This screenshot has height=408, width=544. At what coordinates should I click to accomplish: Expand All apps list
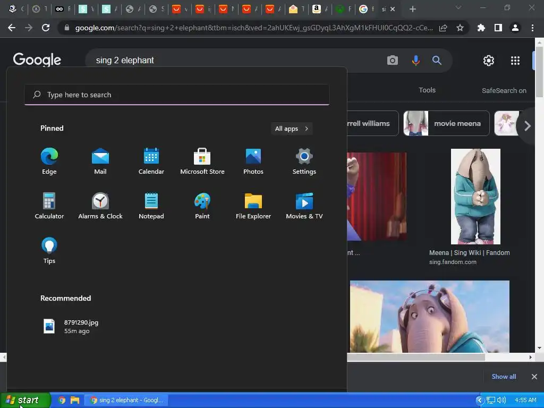click(x=292, y=129)
